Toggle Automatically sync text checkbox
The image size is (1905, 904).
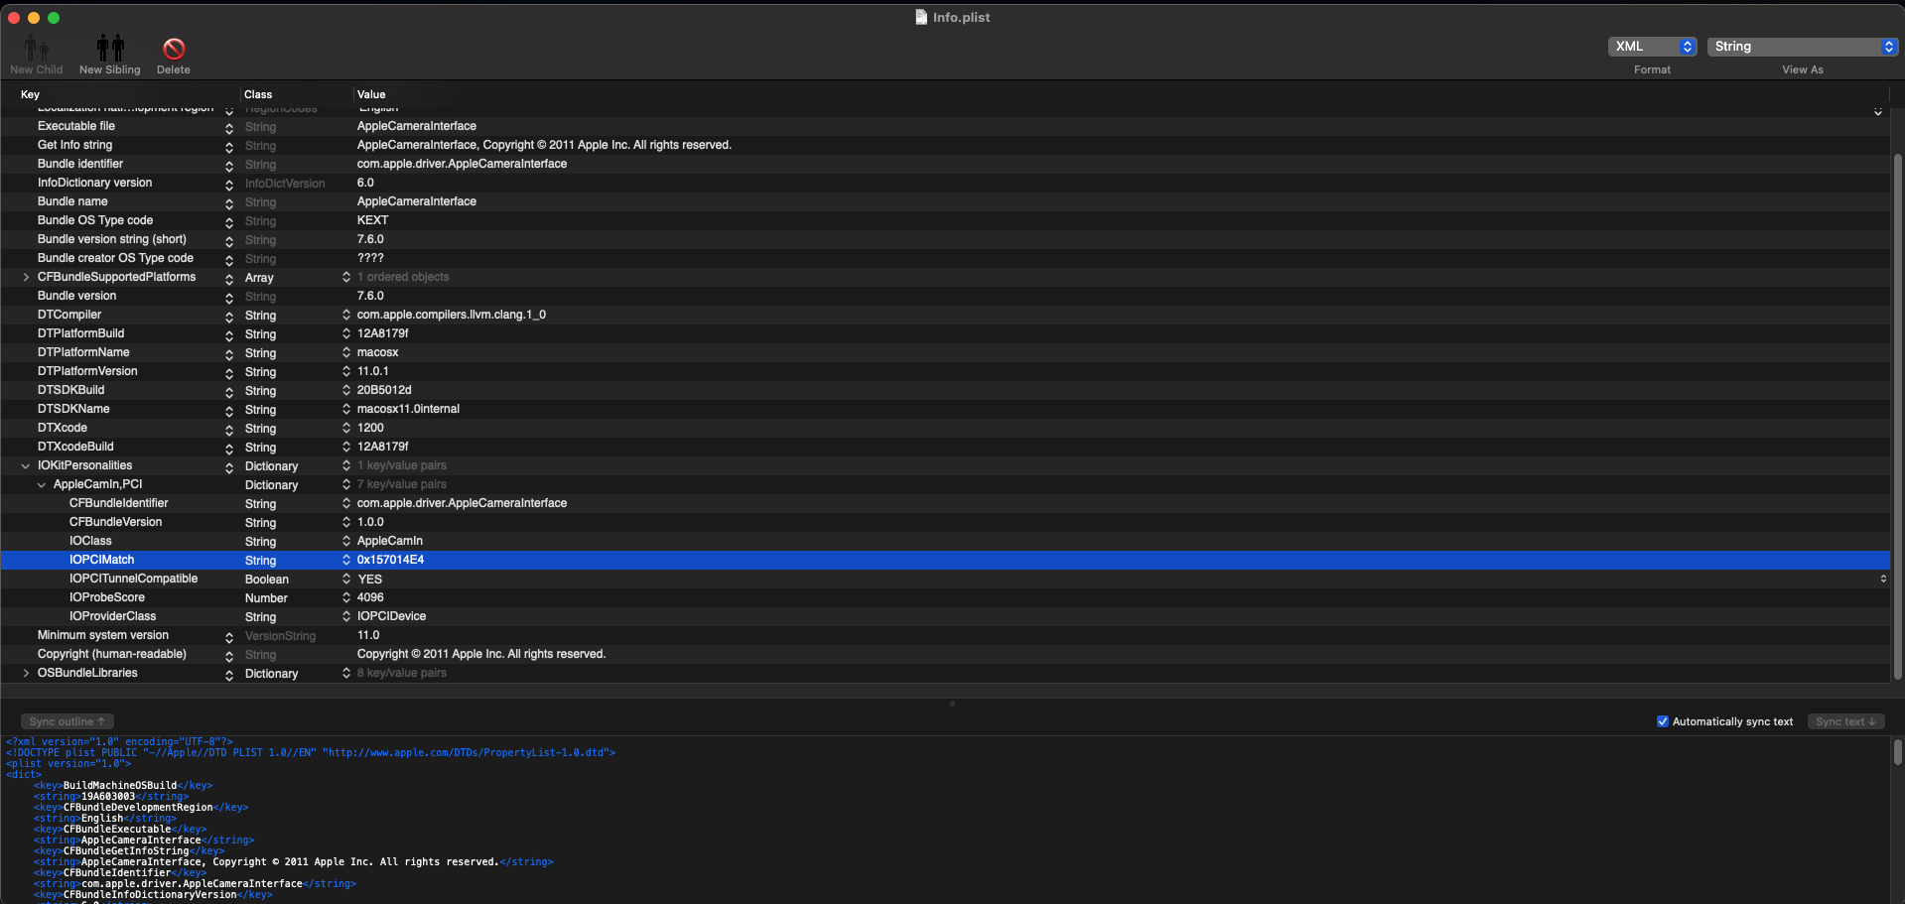click(x=1663, y=721)
